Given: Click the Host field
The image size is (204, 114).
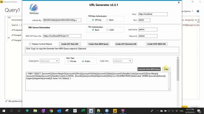Looking at the screenshot, I should pos(153,14).
